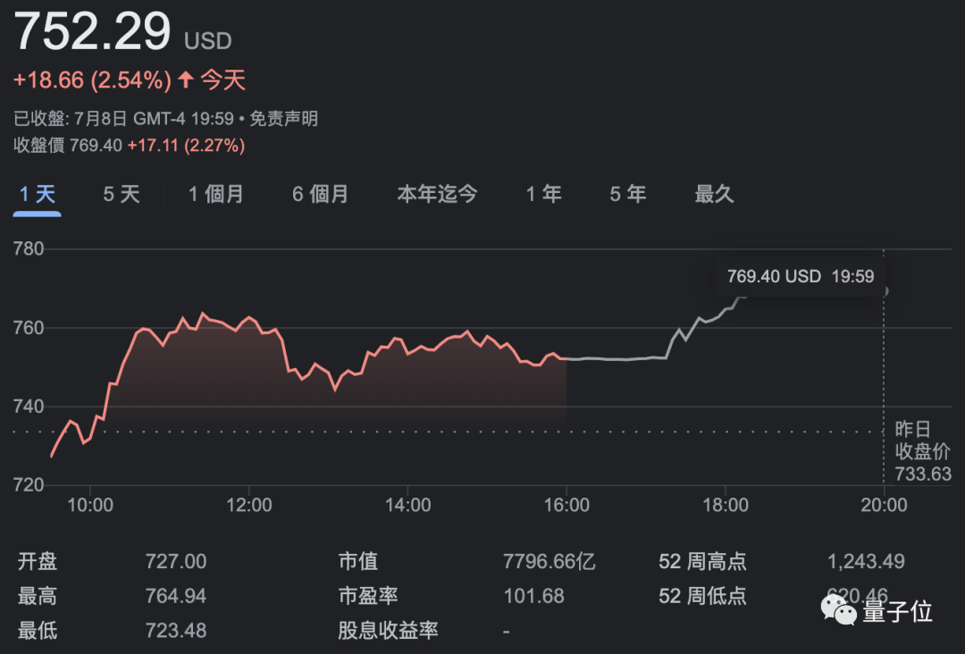Screen dimensions: 965x654
Task: Click the chart data point at 19:59
Action: click(885, 290)
